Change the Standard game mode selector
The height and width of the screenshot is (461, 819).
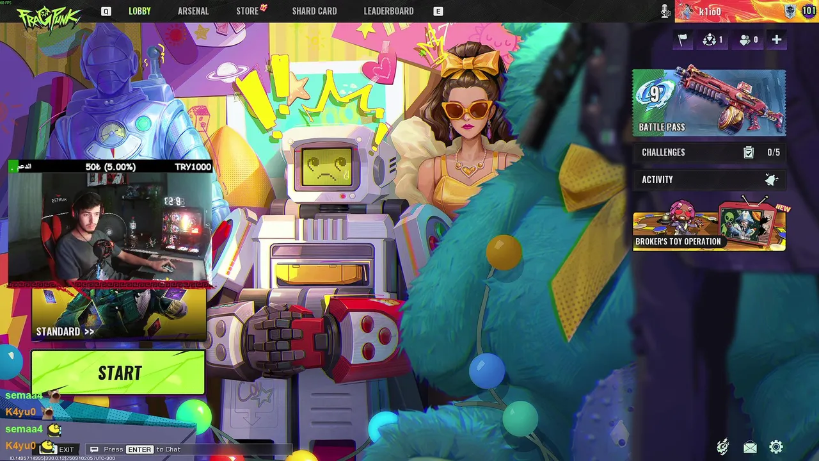[118, 314]
